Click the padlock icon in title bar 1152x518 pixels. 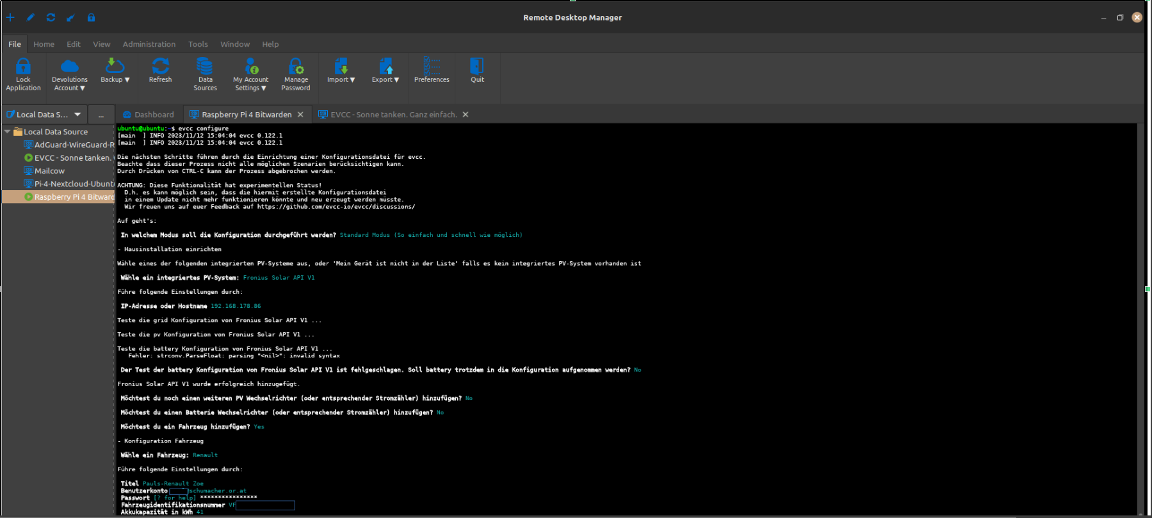91,17
